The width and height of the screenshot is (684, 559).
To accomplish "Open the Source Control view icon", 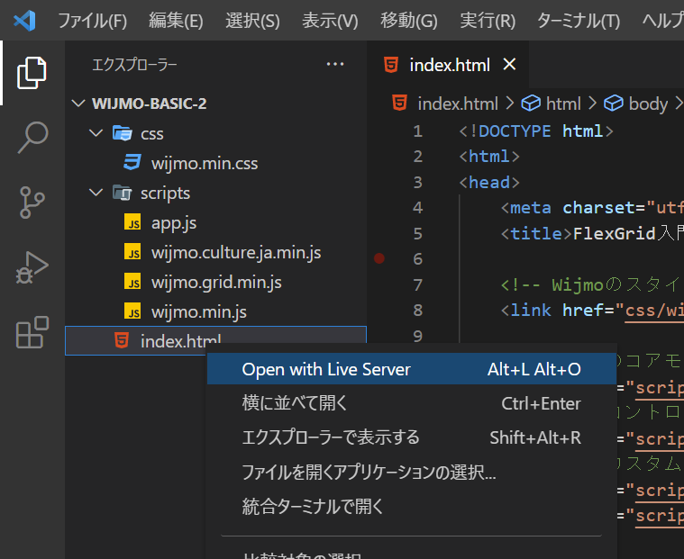I will 32,203.
